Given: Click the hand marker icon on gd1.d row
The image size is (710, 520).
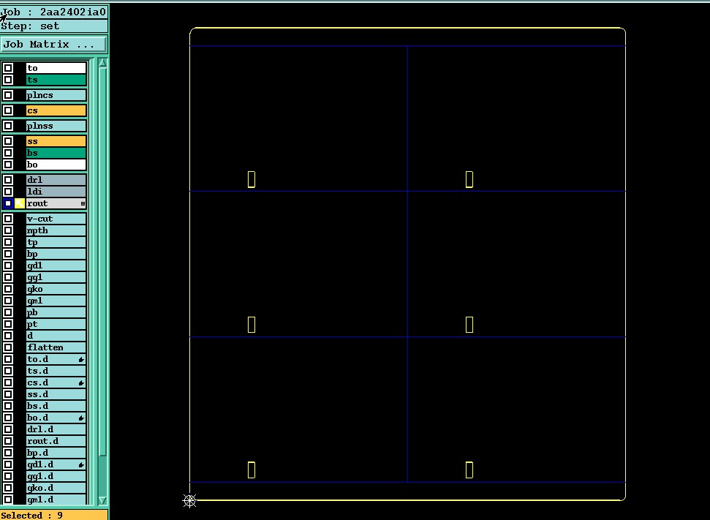Looking at the screenshot, I should click(81, 464).
